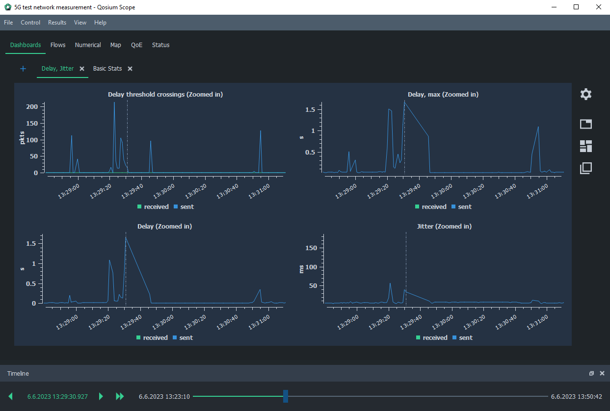This screenshot has height=411, width=610.
Task: Click the timeline slider handle
Action: point(286,396)
